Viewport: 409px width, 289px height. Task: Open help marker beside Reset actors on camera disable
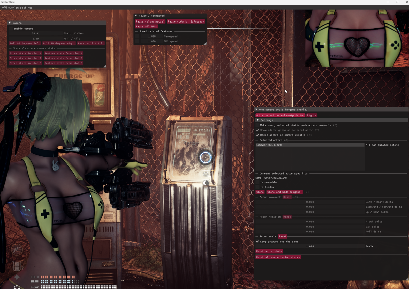(x=309, y=135)
